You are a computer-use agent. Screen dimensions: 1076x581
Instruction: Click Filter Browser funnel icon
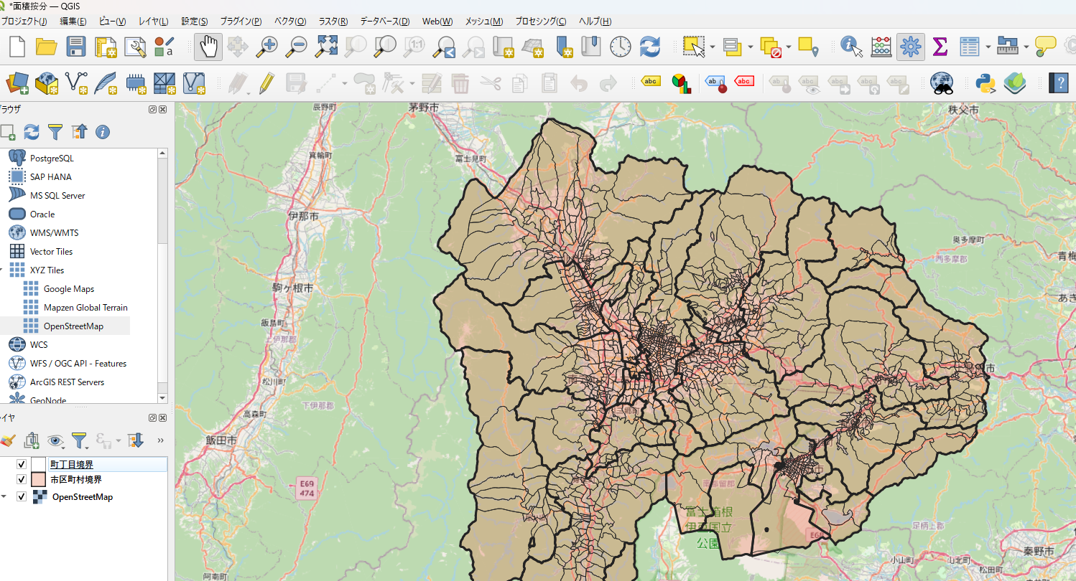click(x=55, y=132)
